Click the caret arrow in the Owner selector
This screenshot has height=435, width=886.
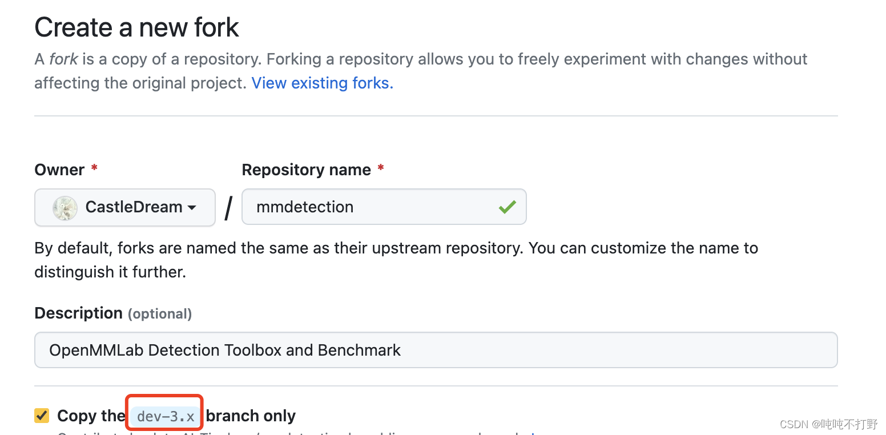(192, 208)
